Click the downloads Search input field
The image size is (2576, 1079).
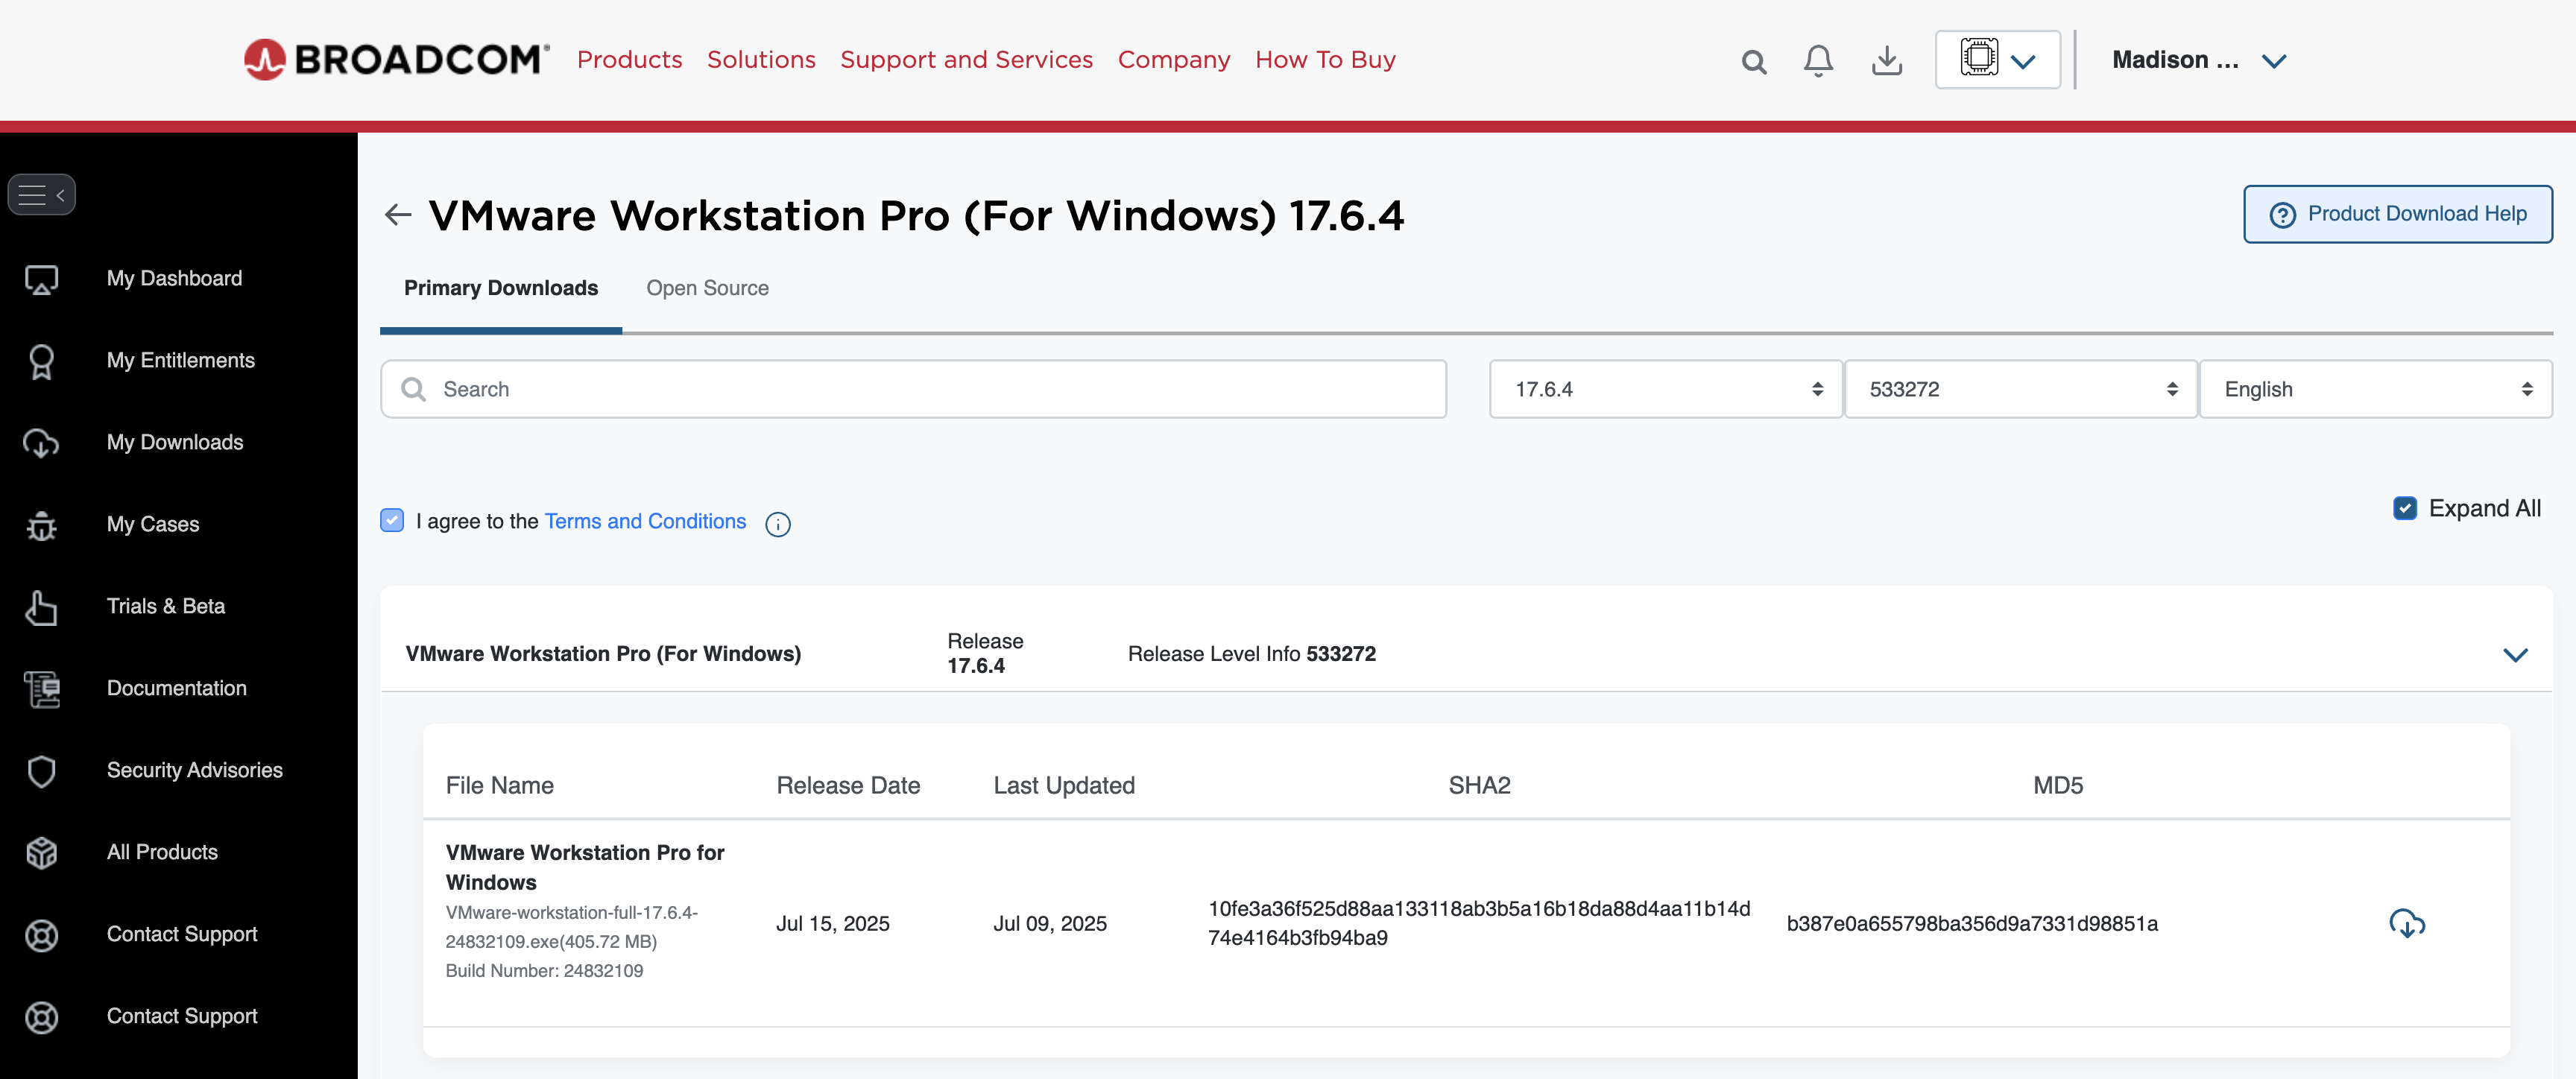click(x=912, y=389)
